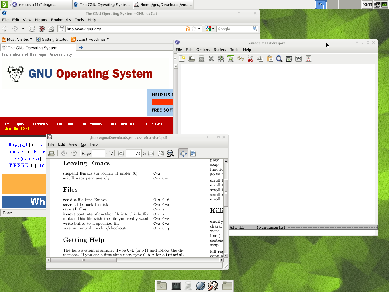This screenshot has height=292, width=389.
Task: Click the Getting Started bookmark
Action: coord(52,39)
